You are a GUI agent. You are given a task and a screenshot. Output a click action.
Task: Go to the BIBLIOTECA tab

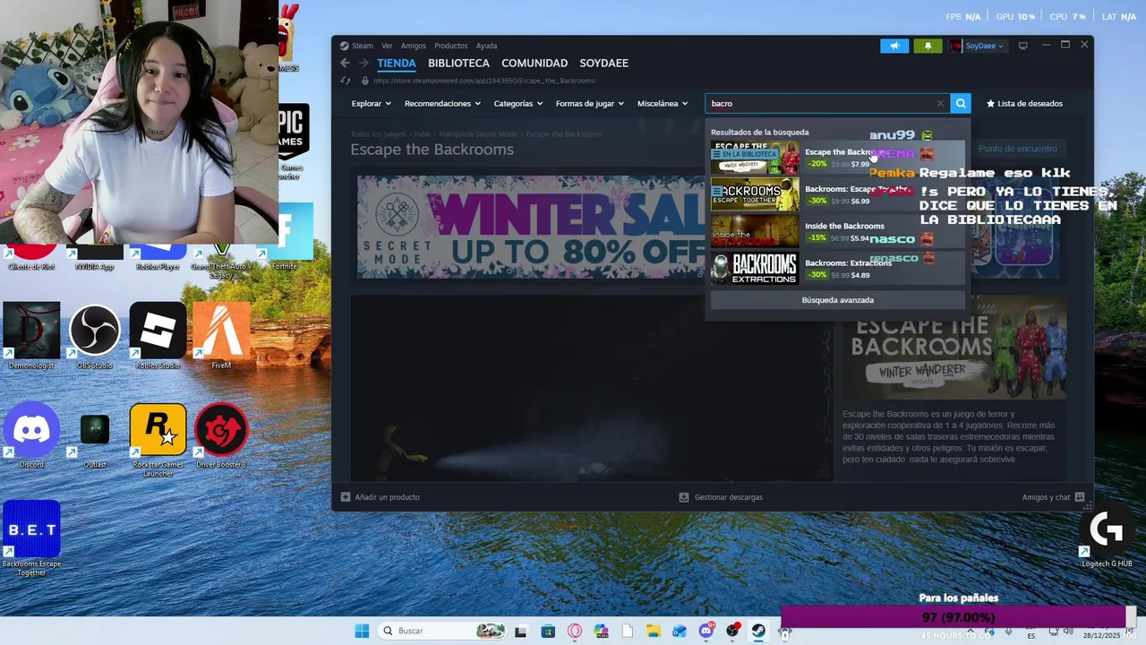(x=458, y=64)
